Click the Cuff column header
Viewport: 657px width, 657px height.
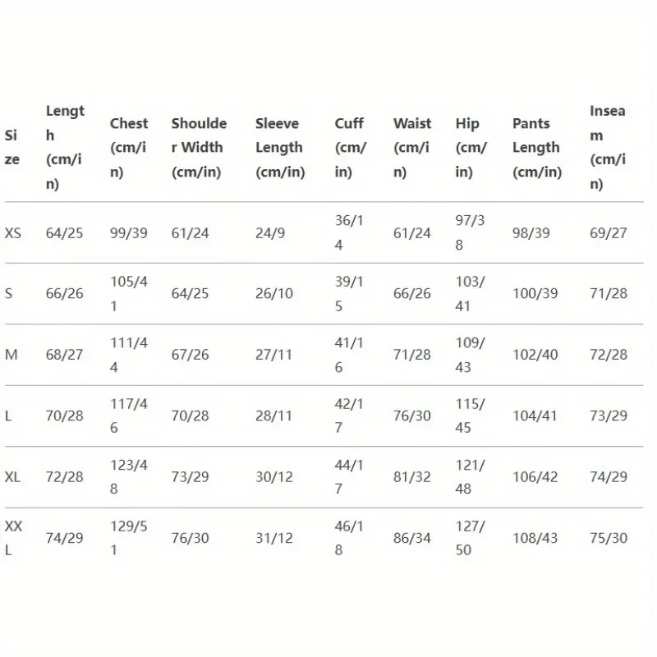(350, 148)
